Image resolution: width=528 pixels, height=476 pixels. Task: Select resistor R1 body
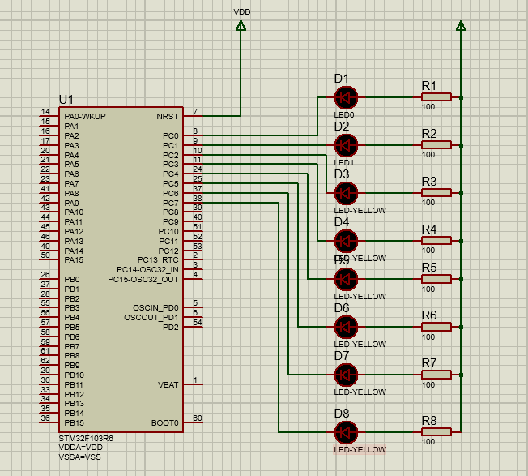pos(436,97)
